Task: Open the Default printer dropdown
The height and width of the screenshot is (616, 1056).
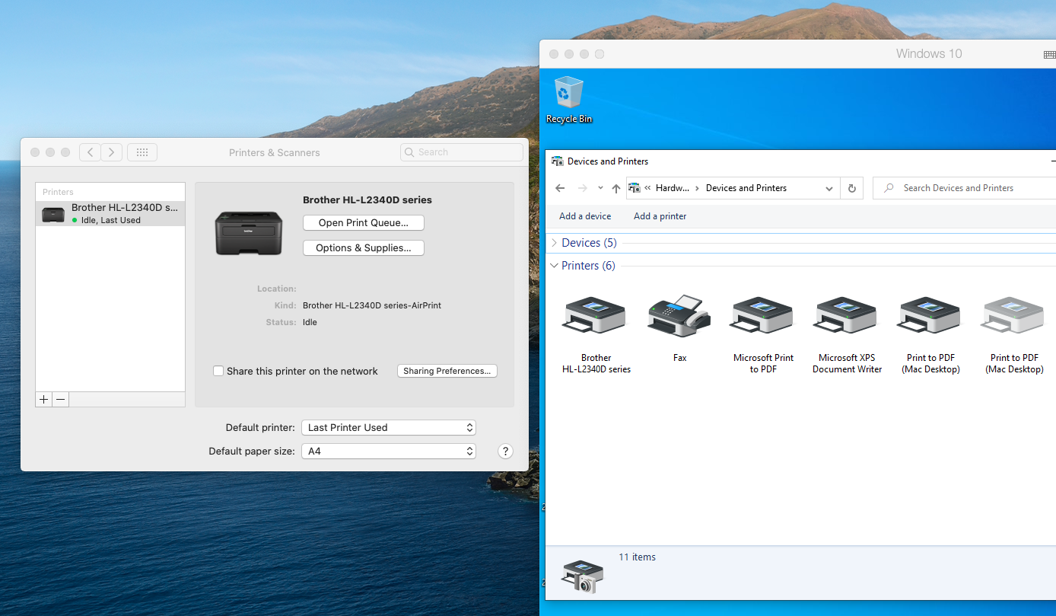Action: click(x=389, y=427)
